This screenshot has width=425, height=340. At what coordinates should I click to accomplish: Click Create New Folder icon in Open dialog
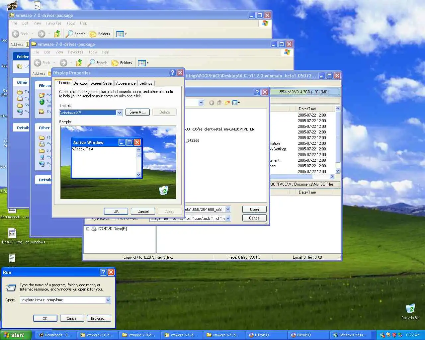[227, 103]
